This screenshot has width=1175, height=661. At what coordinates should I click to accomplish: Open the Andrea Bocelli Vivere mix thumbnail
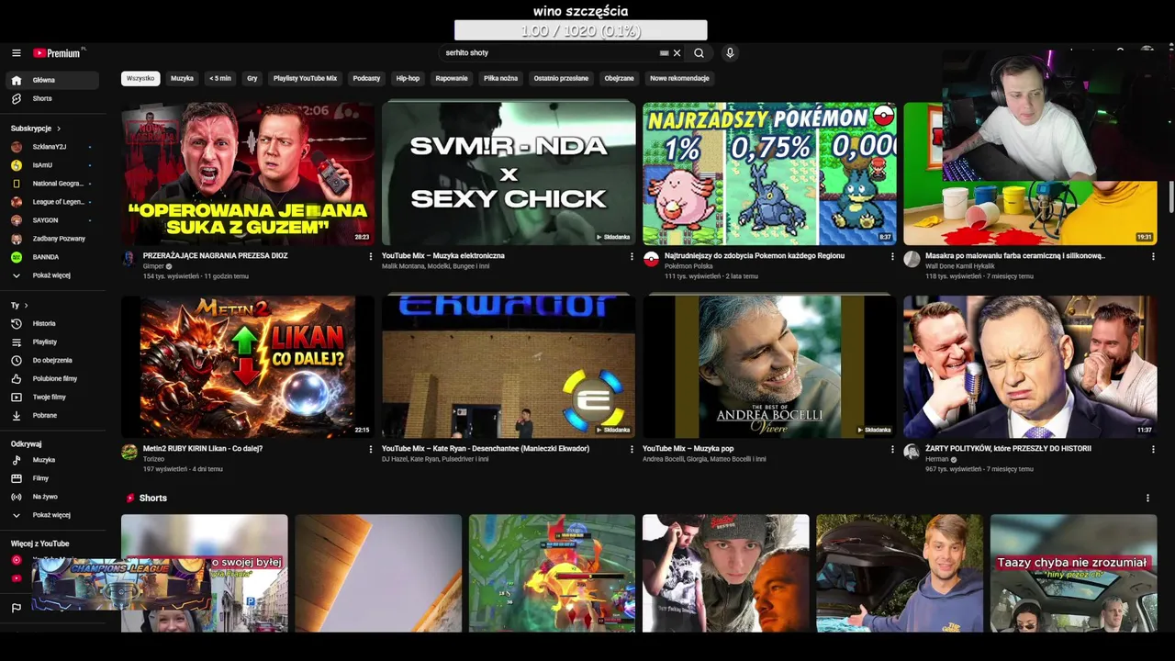pyautogui.click(x=769, y=366)
